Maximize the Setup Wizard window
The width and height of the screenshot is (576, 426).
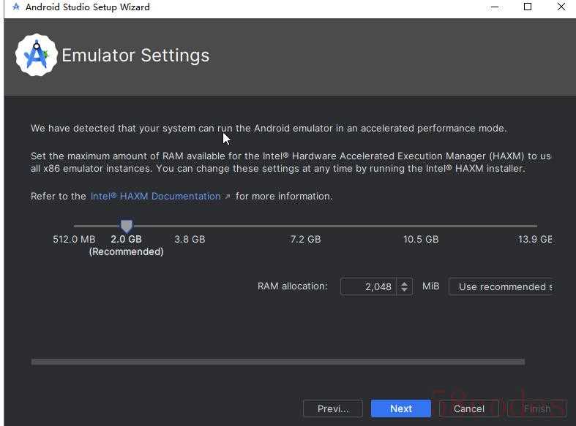pyautogui.click(x=528, y=7)
